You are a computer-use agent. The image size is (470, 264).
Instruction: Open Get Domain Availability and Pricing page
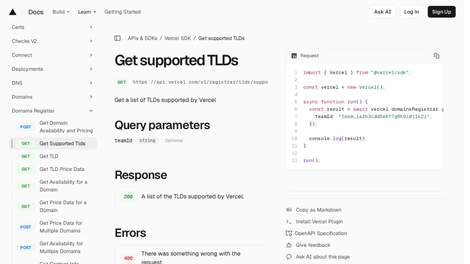click(55, 127)
